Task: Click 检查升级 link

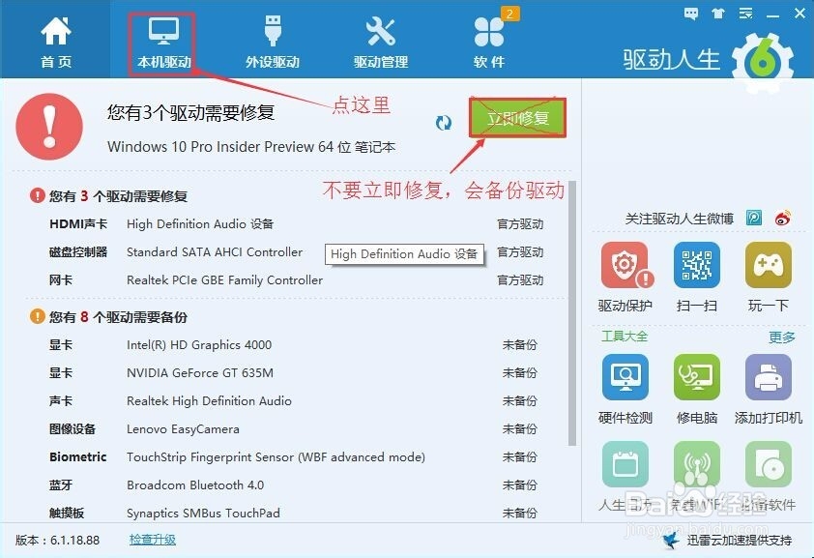Action: 152,540
